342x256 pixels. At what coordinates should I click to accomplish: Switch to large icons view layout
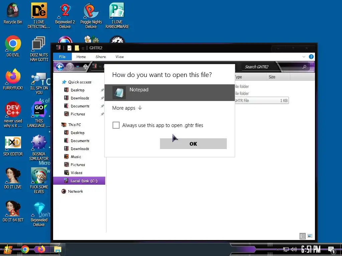(x=310, y=236)
